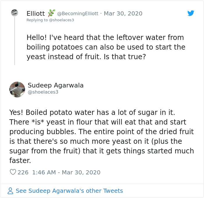204x198 pixels.
Task: Open @shoelaces3 in the Replying to line
Action: (61, 20)
